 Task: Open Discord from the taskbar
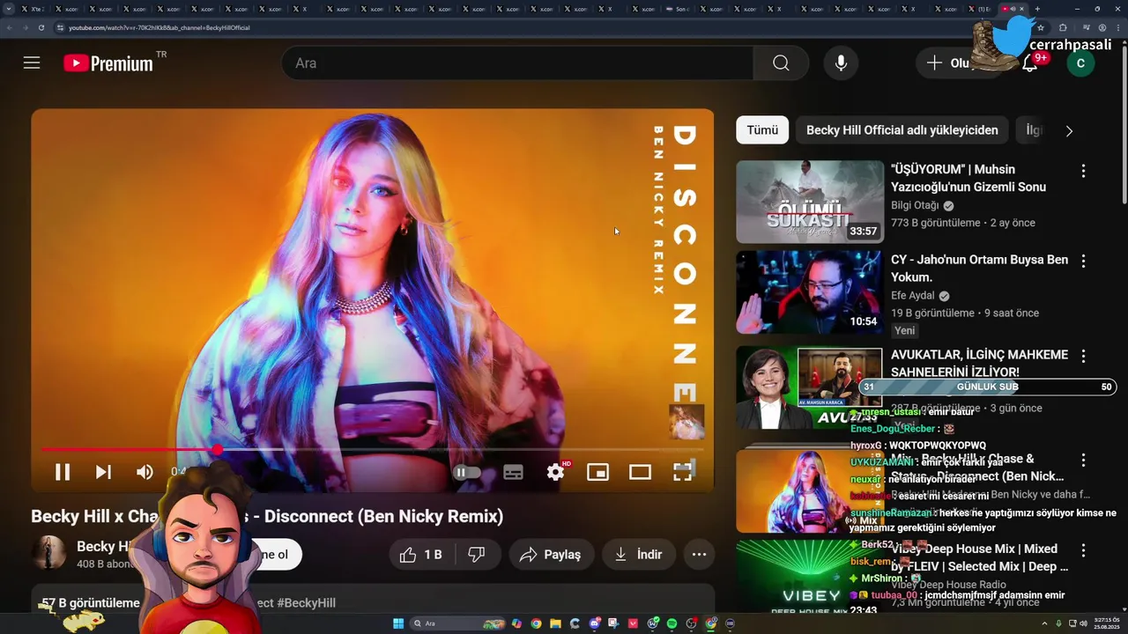[595, 623]
